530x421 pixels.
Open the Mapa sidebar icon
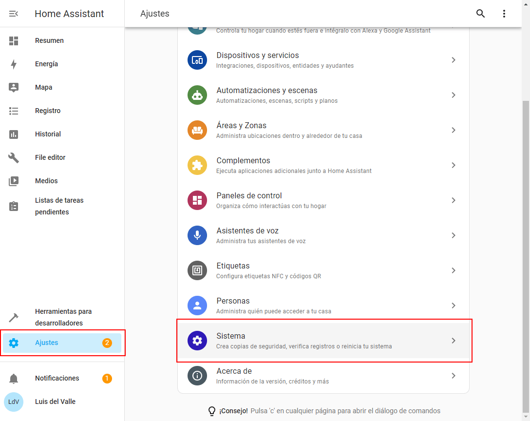pyautogui.click(x=14, y=88)
